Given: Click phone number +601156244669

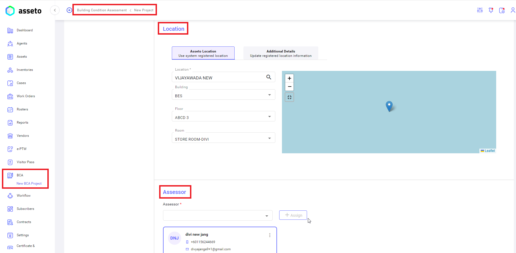Looking at the screenshot, I should 203,242.
